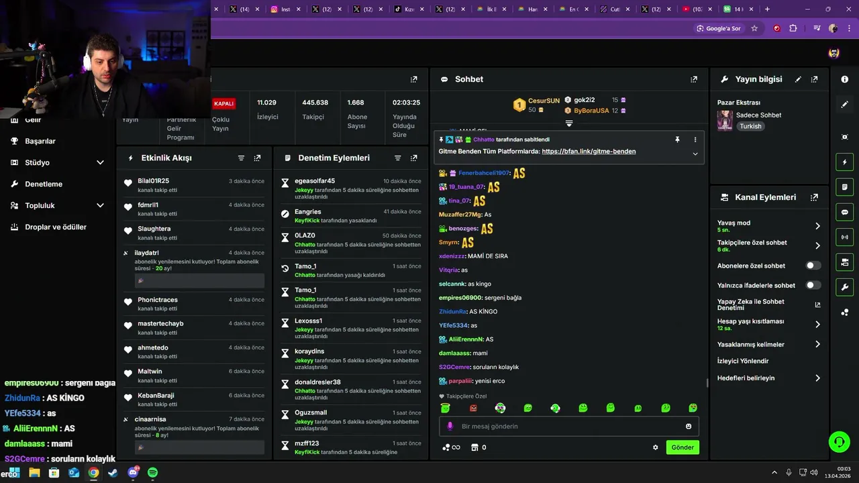
Task: Toggle the moderation log widget in sidebar
Action: pos(844,187)
